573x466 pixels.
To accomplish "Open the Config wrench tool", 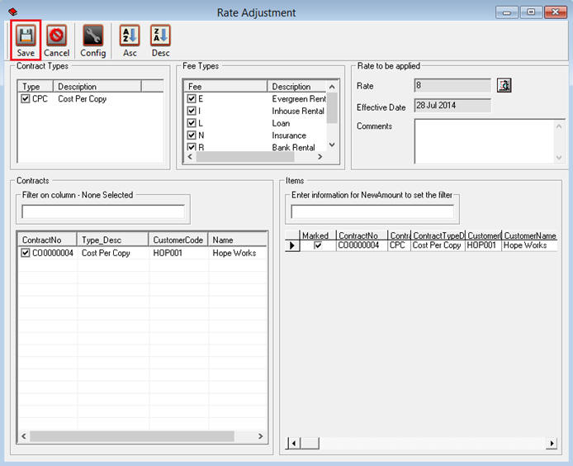I will click(x=92, y=36).
